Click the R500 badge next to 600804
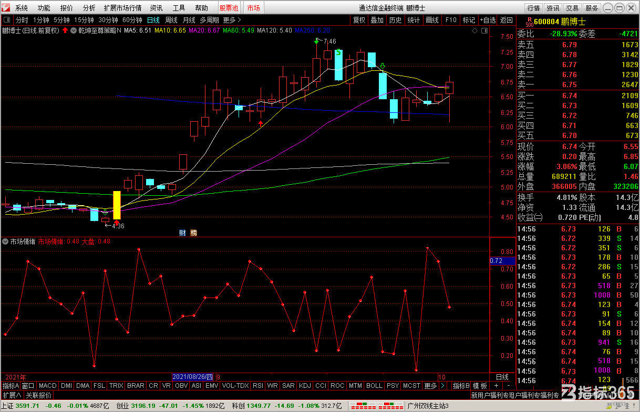The width and height of the screenshot is (640, 412). pyautogui.click(x=529, y=22)
